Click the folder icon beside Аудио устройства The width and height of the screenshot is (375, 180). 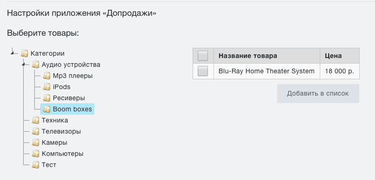[35, 64]
